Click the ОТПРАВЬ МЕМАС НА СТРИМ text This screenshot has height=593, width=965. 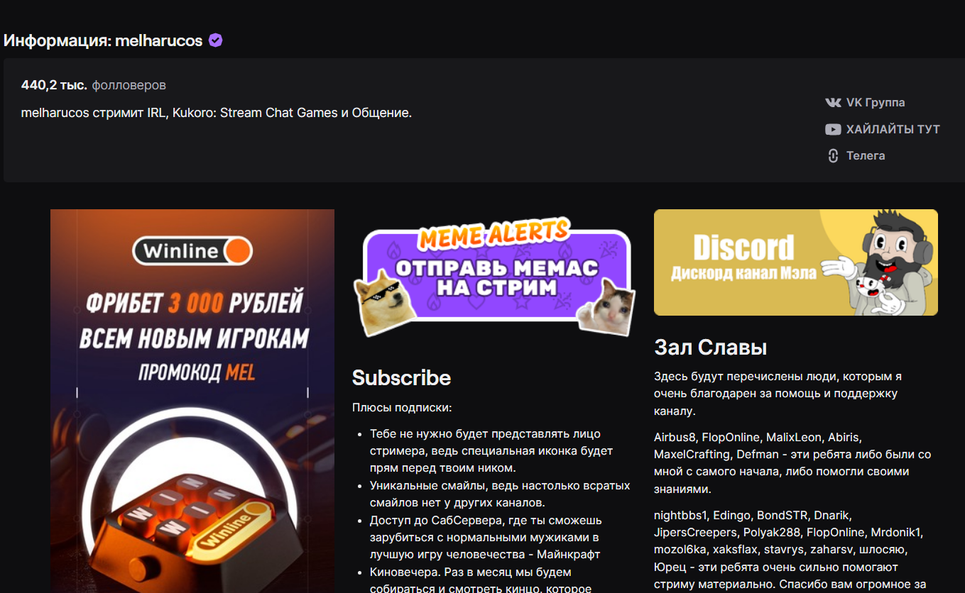pos(497,278)
